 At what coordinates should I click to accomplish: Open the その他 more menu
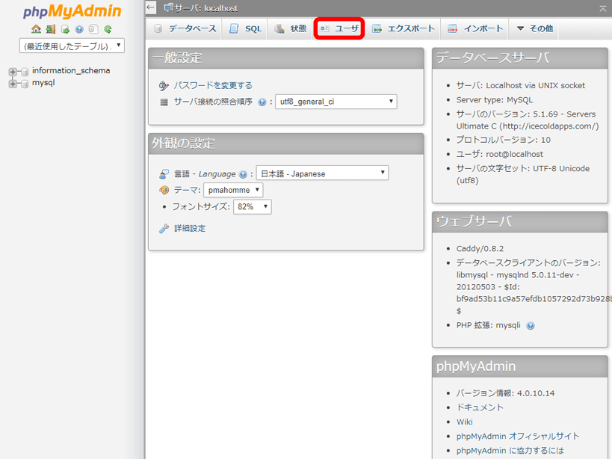(535, 28)
